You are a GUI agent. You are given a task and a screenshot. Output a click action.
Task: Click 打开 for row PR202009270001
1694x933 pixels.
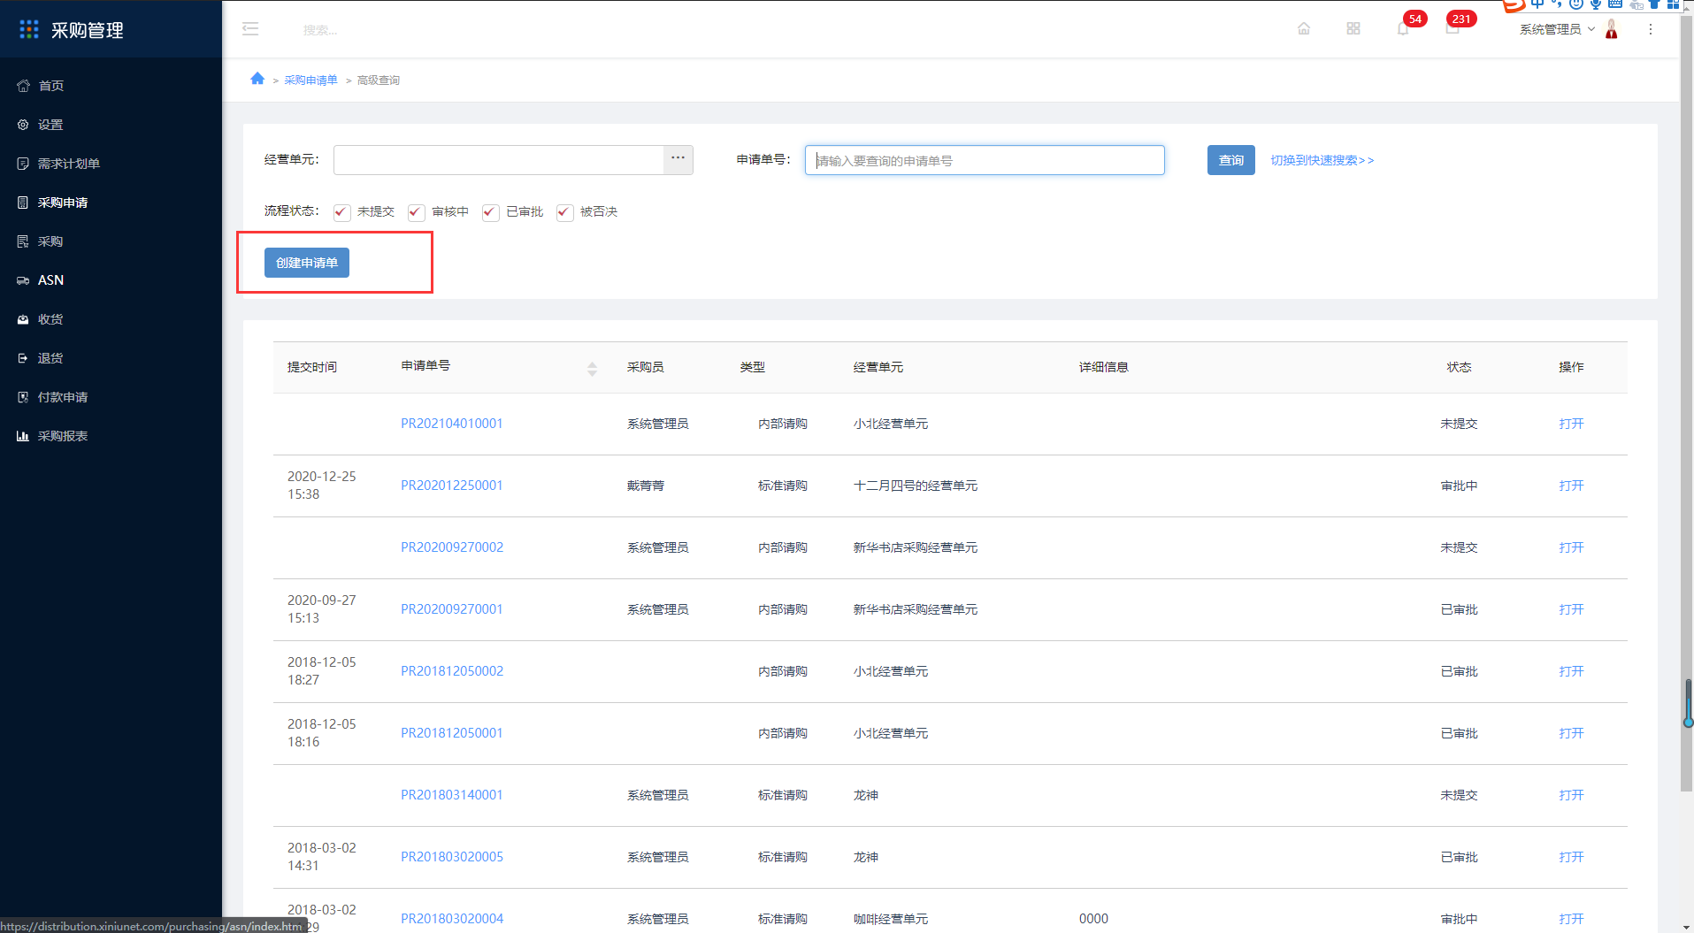[x=1571, y=609]
